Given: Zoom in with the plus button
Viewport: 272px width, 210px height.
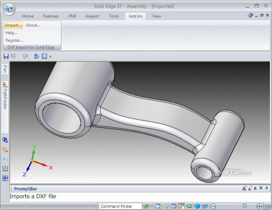Looking at the screenshot, I should [259, 206].
